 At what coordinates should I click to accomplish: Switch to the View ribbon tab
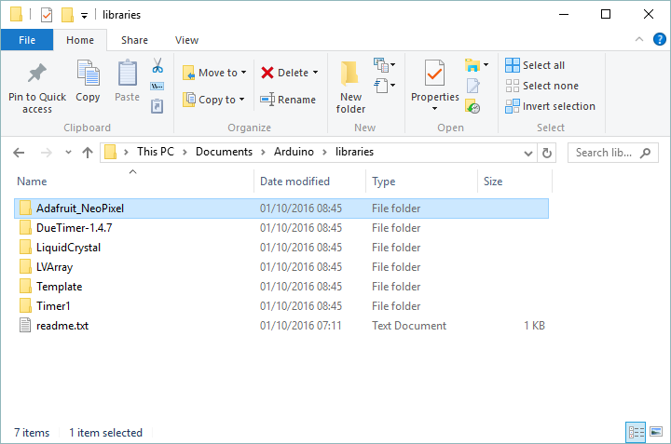[x=186, y=40]
